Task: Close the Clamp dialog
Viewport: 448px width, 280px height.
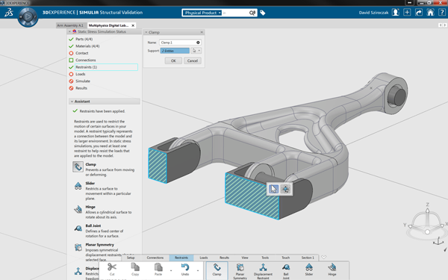Action: click(x=202, y=32)
